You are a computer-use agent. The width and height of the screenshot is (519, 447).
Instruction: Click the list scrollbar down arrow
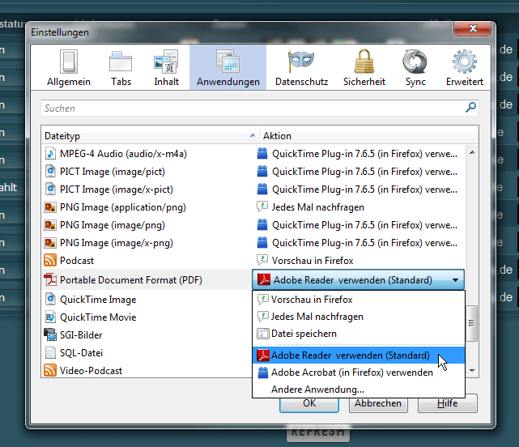tap(472, 371)
